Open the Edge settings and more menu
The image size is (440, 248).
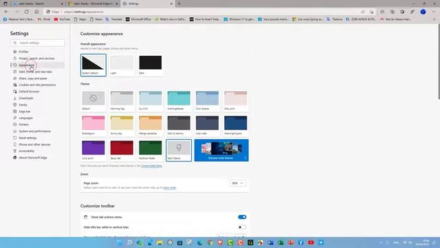[x=434, y=12]
